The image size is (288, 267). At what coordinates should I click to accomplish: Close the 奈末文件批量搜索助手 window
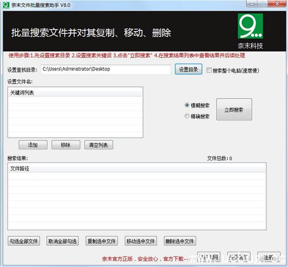point(277,4)
